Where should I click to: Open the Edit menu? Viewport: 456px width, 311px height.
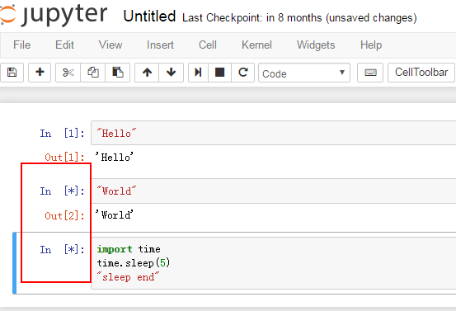(x=64, y=45)
